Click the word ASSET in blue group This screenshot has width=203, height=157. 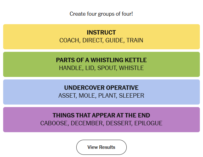67,95
